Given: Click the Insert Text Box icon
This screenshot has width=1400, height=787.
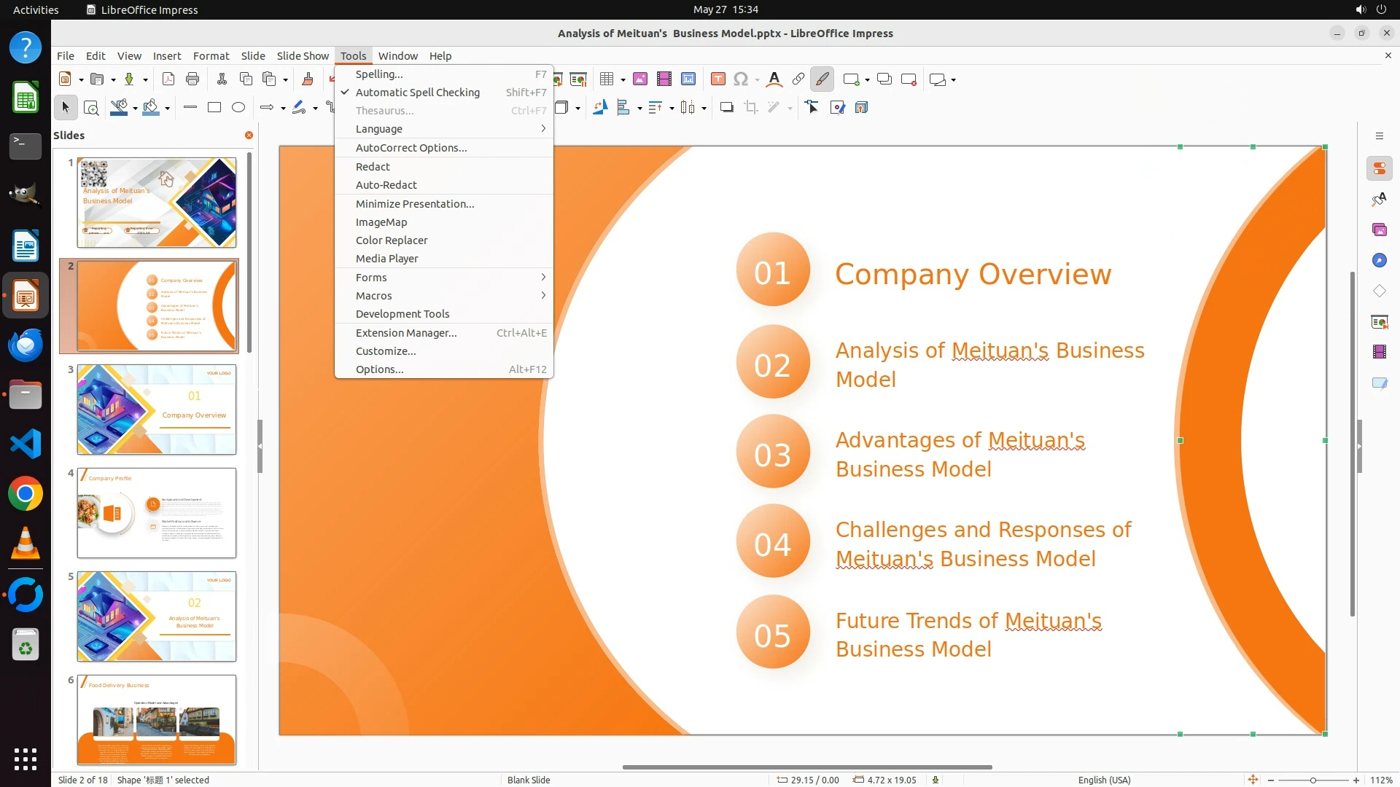Looking at the screenshot, I should tap(718, 79).
